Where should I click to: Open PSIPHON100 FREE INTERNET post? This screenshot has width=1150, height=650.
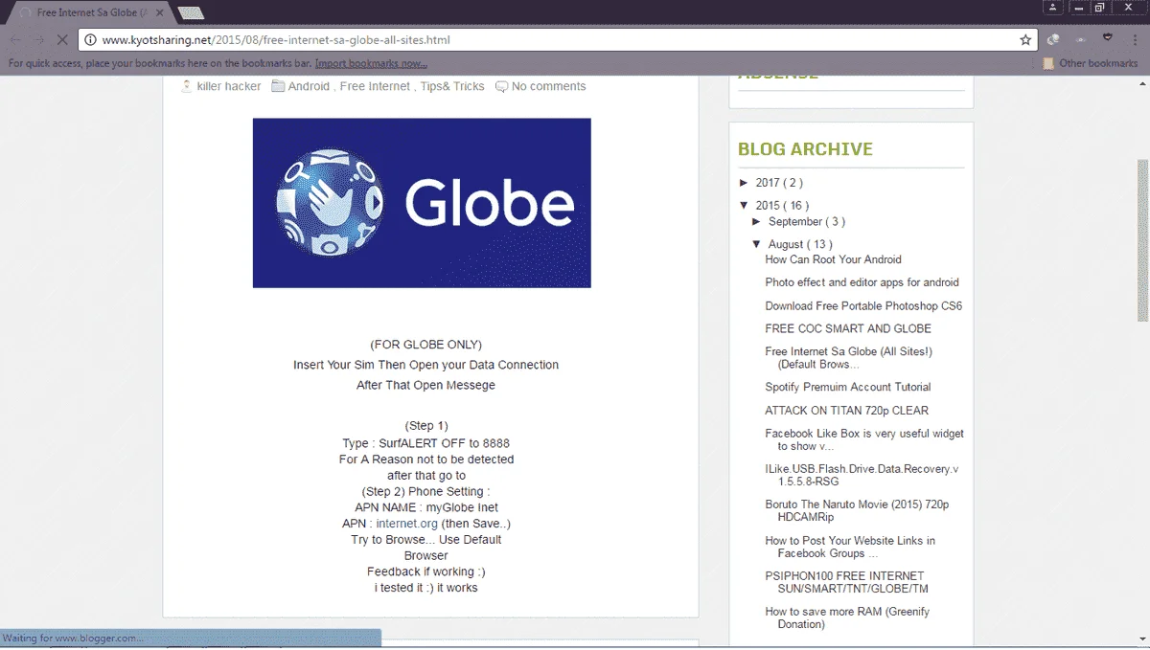click(x=846, y=582)
